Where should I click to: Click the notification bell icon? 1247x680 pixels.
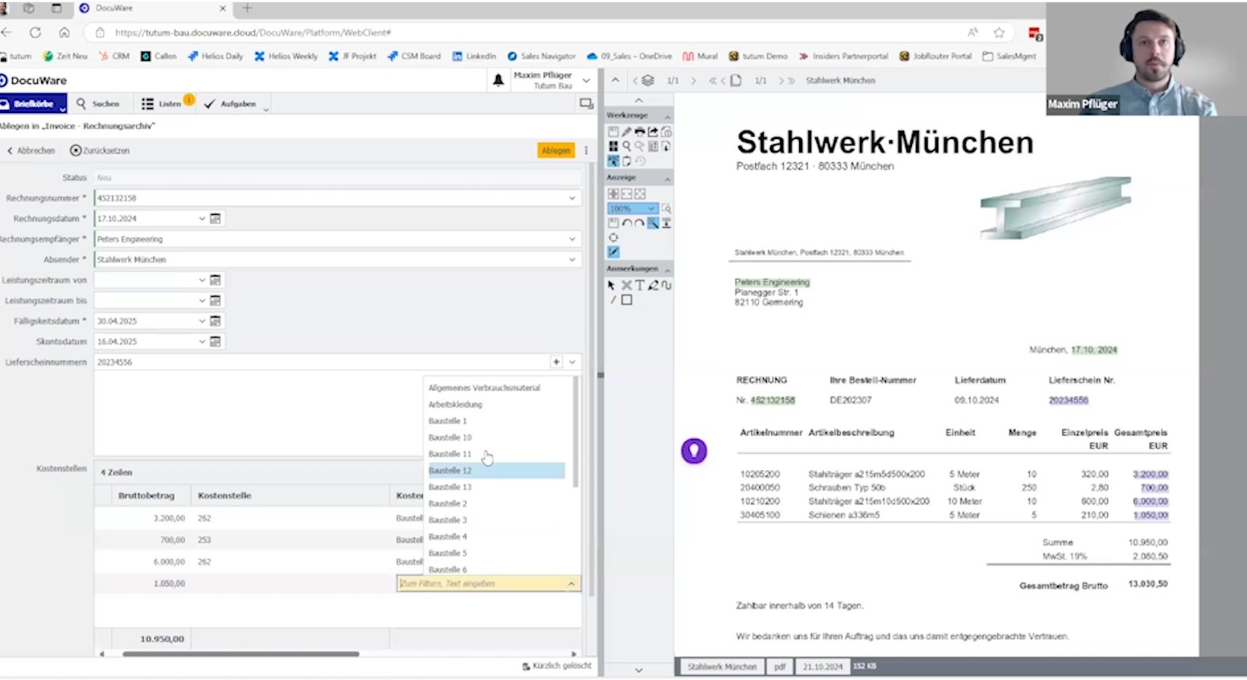[x=499, y=81]
